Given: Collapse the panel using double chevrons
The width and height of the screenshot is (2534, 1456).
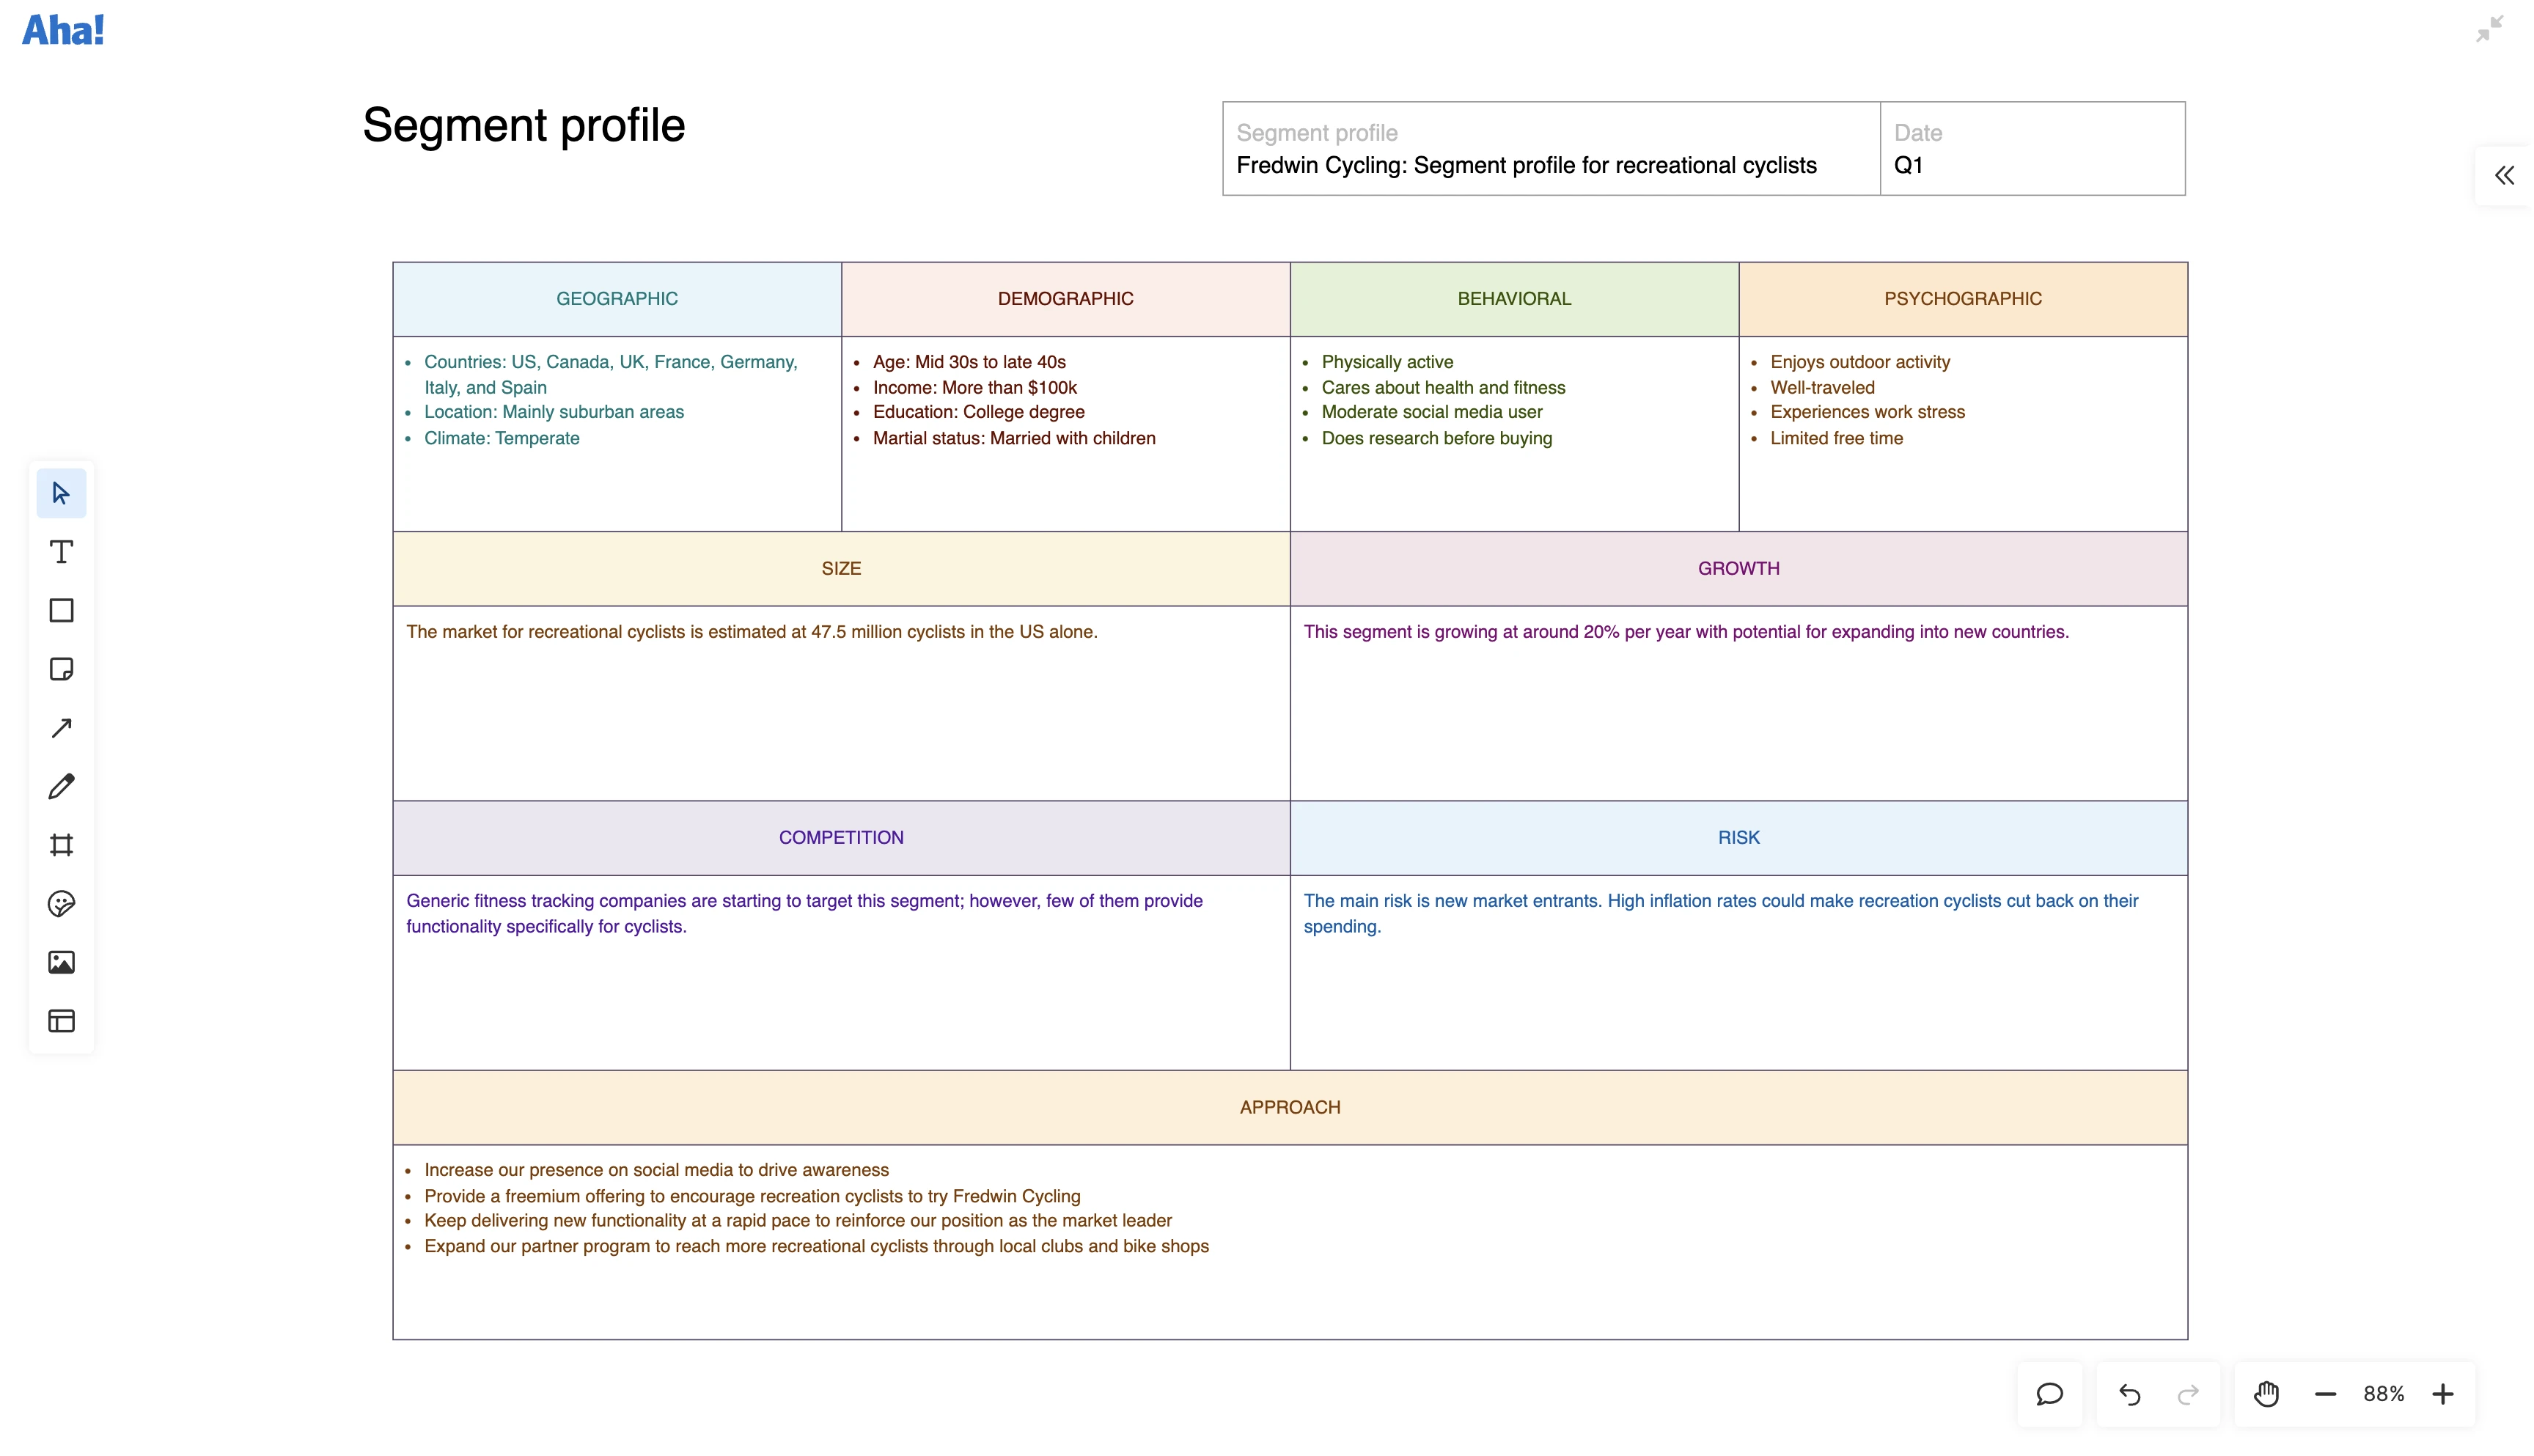Looking at the screenshot, I should tap(2505, 175).
